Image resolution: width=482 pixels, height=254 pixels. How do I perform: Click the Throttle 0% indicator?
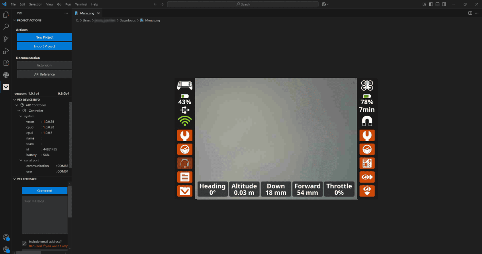tap(339, 189)
